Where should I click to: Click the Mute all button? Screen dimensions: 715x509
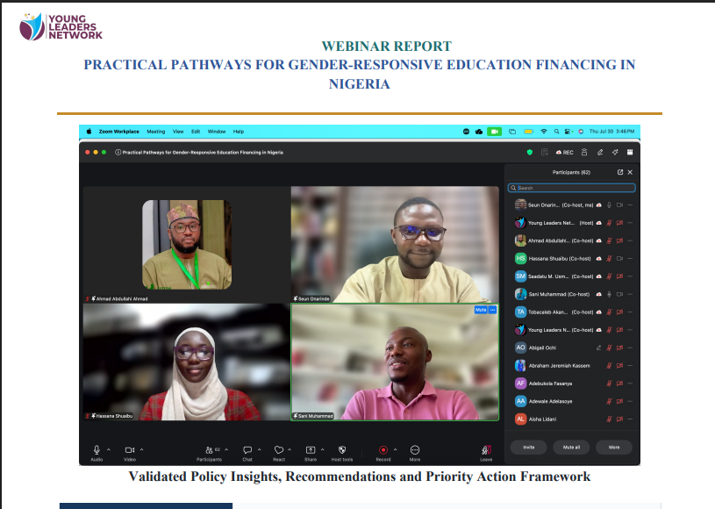(x=571, y=448)
